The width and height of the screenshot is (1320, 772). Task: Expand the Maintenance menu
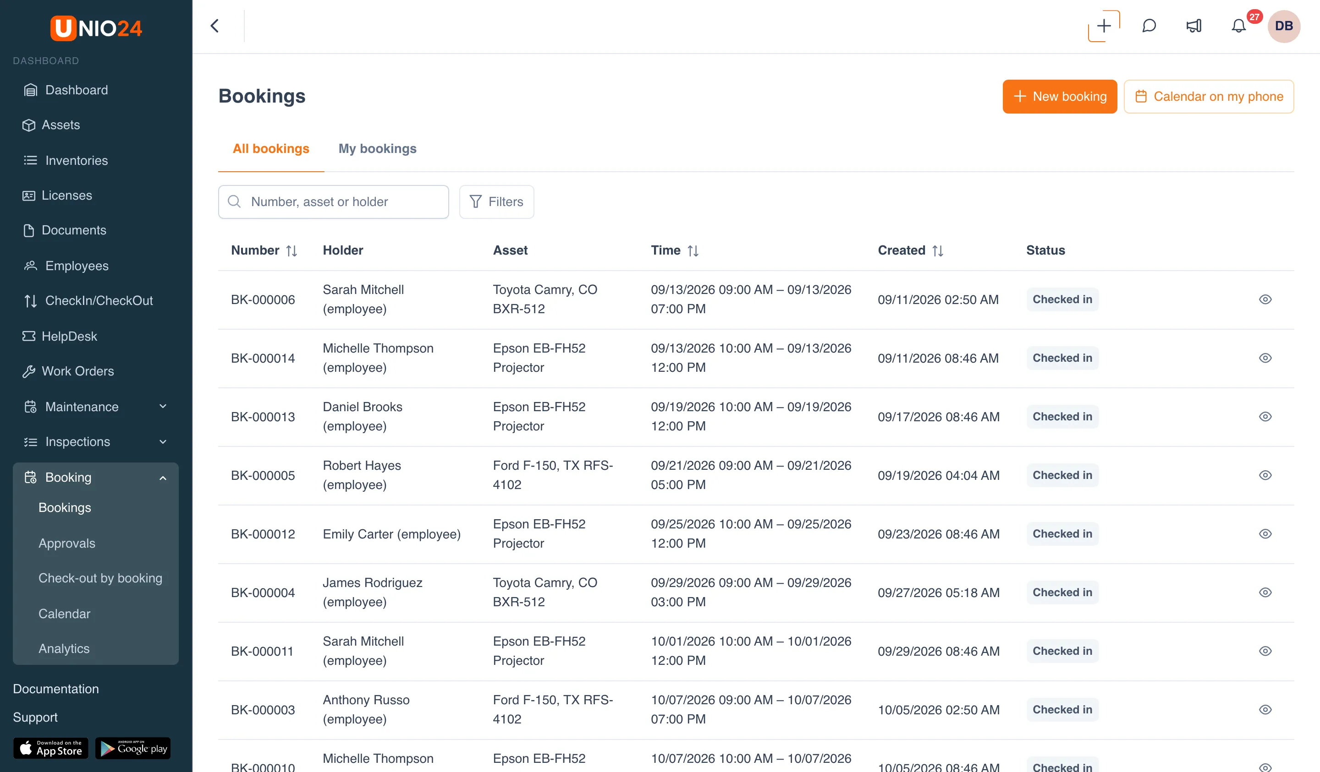click(96, 407)
